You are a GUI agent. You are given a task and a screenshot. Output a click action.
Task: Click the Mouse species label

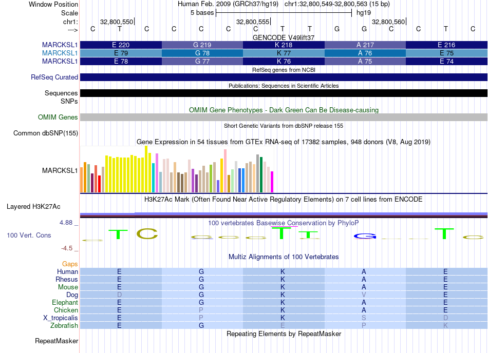click(68, 287)
